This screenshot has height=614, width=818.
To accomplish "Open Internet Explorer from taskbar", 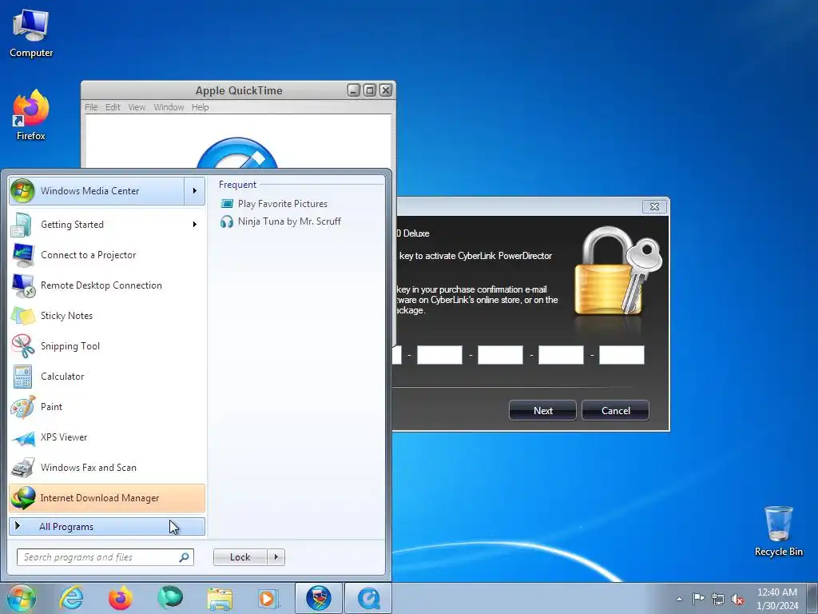I will [x=71, y=598].
